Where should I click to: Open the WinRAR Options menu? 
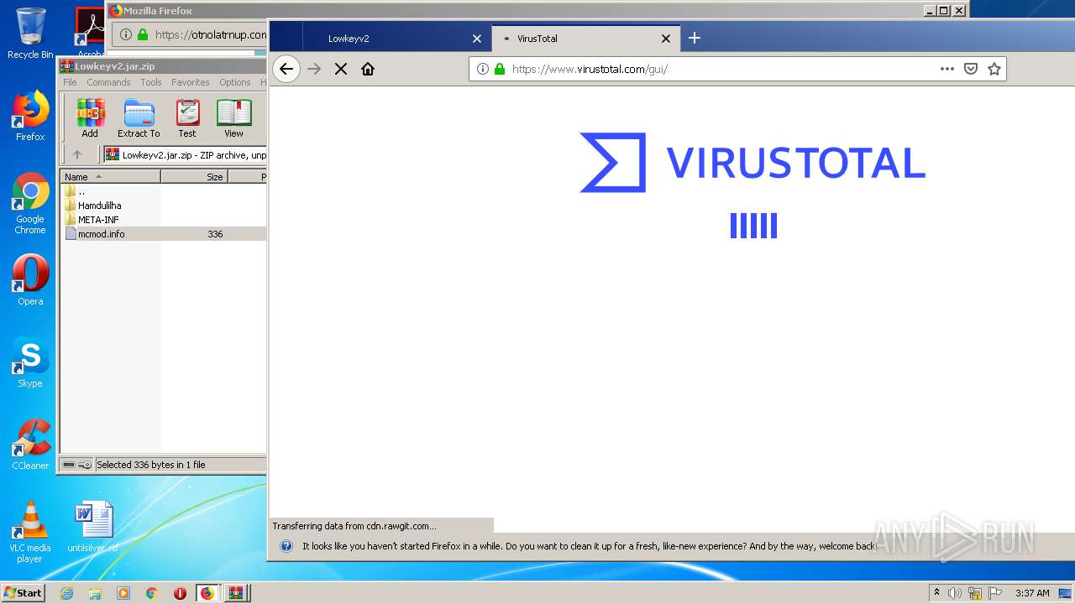(x=235, y=82)
